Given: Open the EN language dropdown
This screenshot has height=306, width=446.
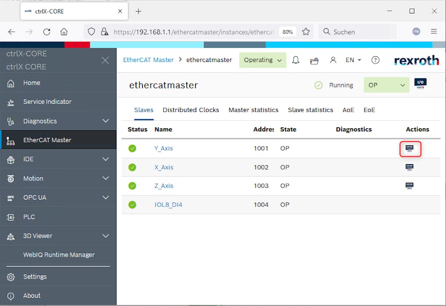Looking at the screenshot, I should click(x=353, y=60).
